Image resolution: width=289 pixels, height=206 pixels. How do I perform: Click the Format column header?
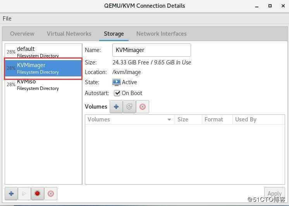[217, 119]
